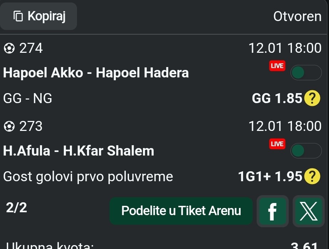
Task: Click the Otvoren ticket status label
Action: [x=297, y=16]
